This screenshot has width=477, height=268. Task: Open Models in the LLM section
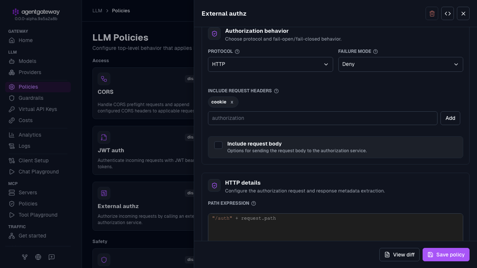click(x=38, y=61)
